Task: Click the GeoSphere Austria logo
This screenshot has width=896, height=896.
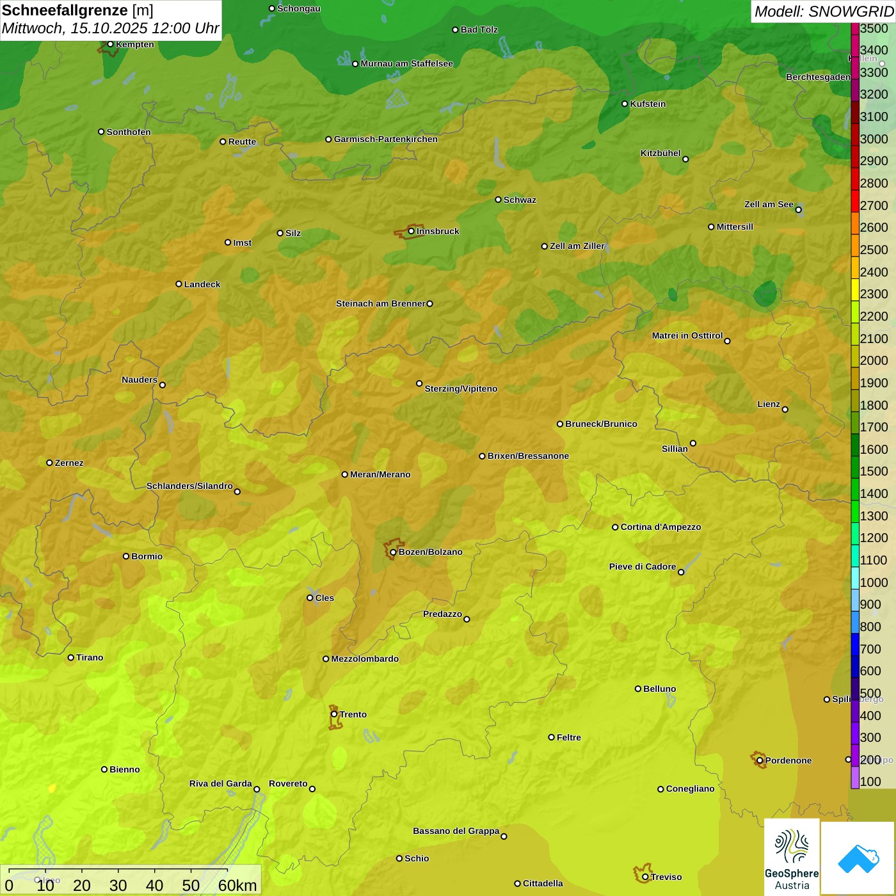Action: point(792,857)
